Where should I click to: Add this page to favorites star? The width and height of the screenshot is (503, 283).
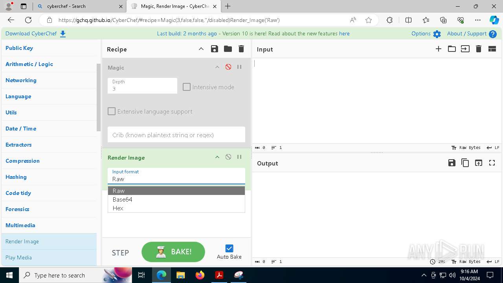click(x=369, y=20)
